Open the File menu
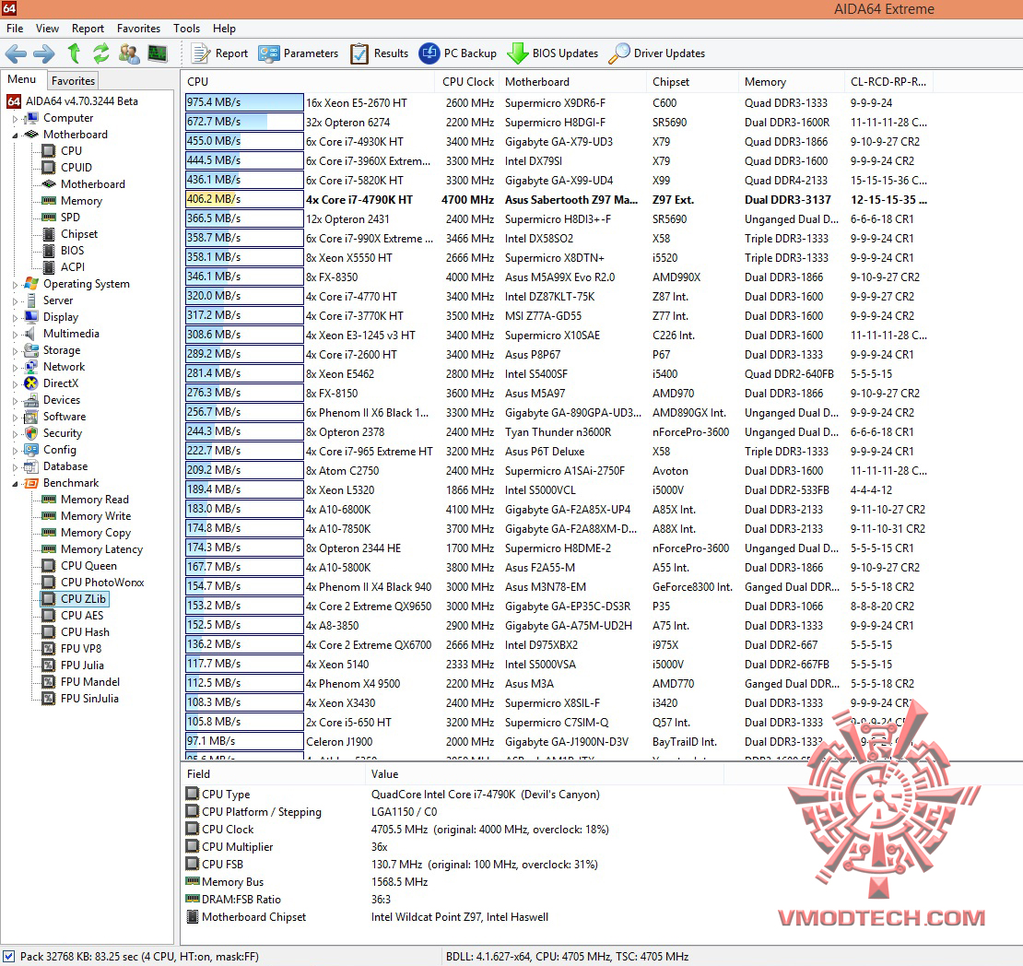The image size is (1023, 966). pyautogui.click(x=15, y=29)
